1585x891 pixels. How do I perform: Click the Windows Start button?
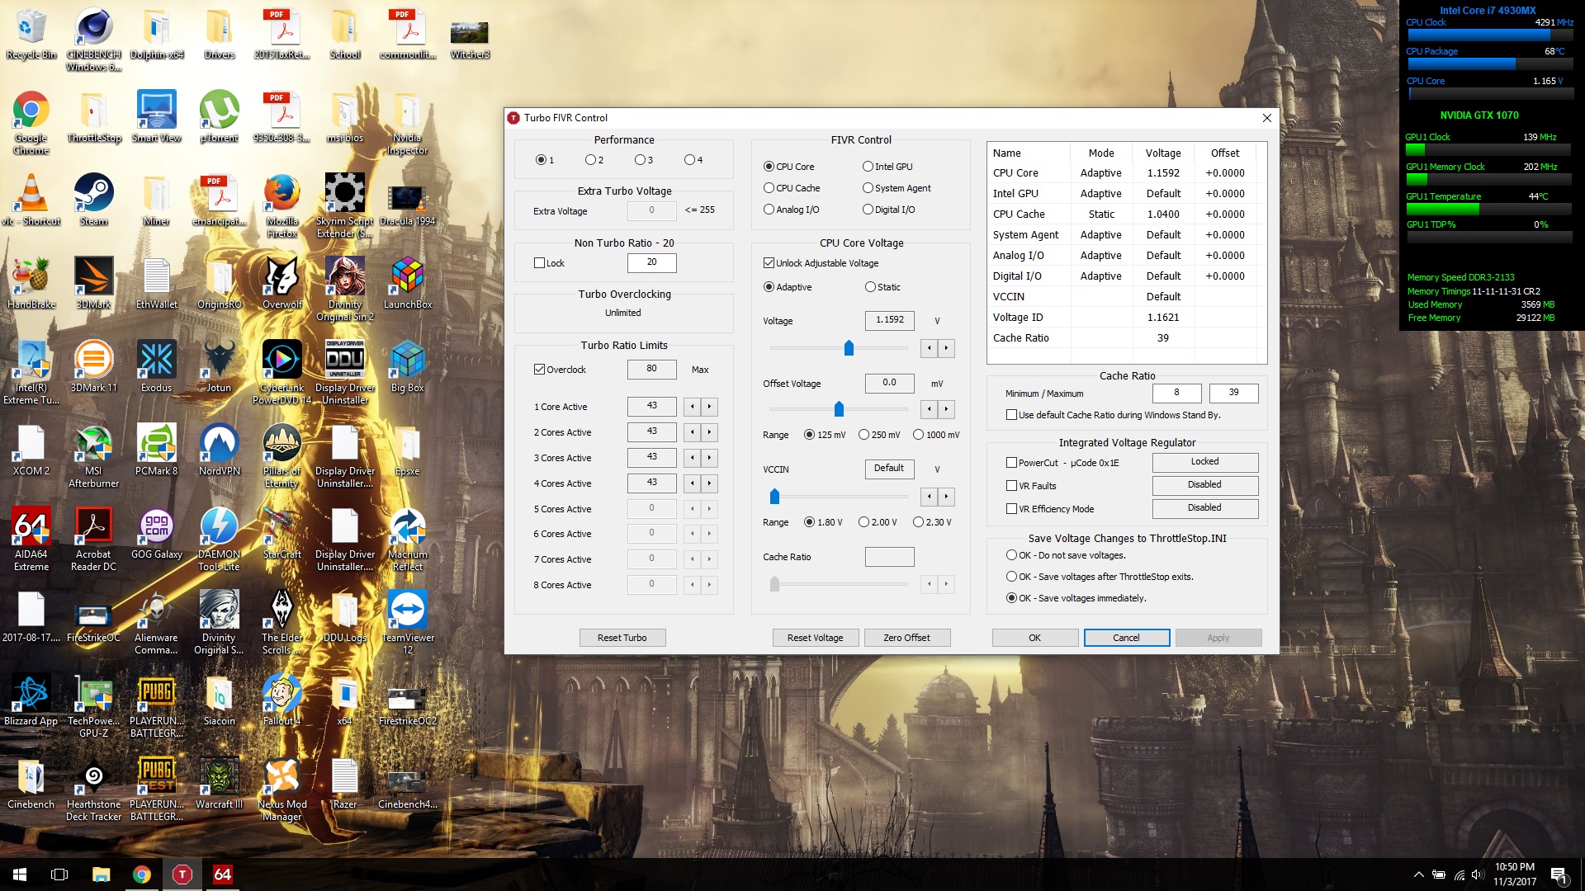[20, 874]
